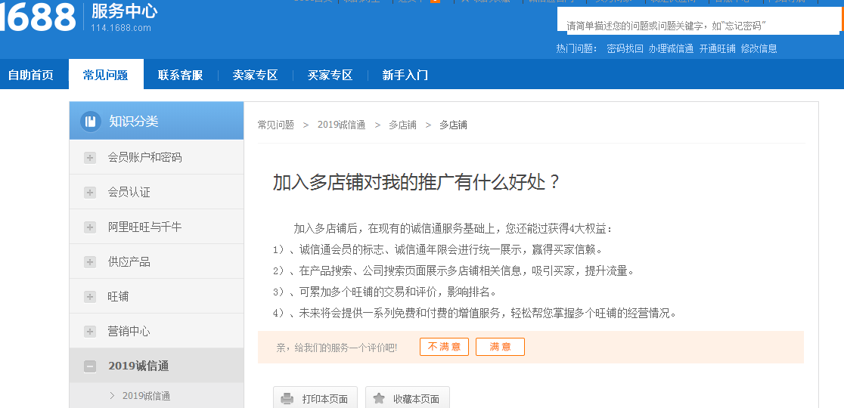Click the 知识分类 book icon
844x408 pixels.
coord(90,121)
